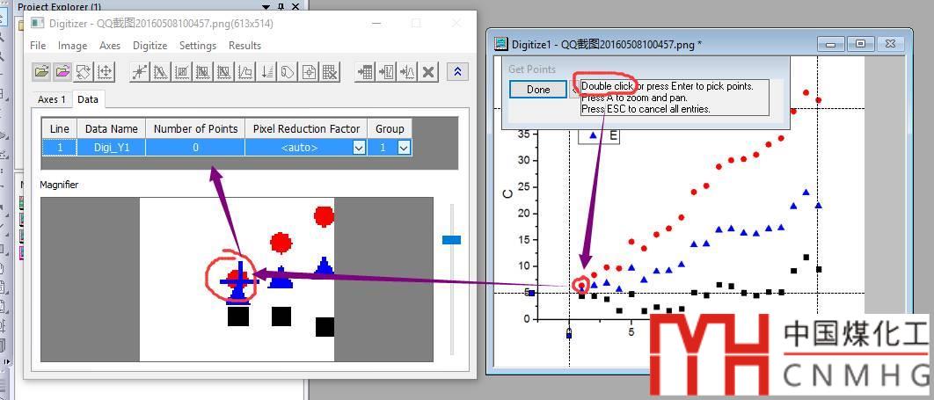The width and height of the screenshot is (934, 400).
Task: Click the Line column header
Action: tap(60, 128)
